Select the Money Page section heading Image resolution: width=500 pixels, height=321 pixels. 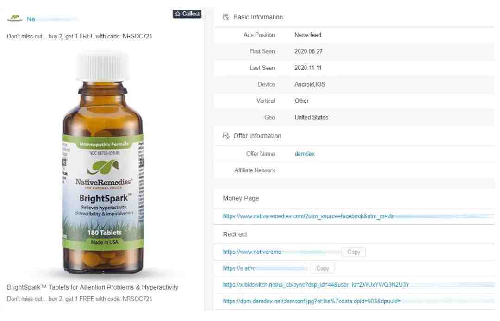coord(241,198)
